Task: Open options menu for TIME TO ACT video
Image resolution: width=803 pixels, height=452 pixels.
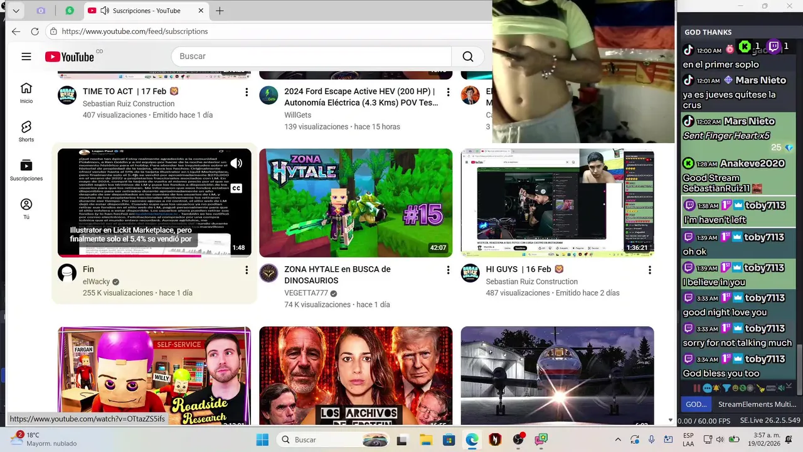Action: coord(247,92)
